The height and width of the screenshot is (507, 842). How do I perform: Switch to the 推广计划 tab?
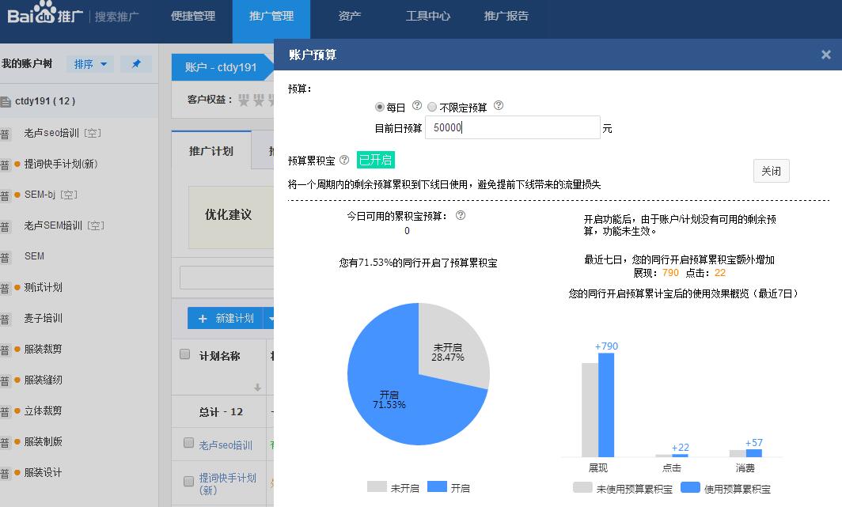(x=210, y=150)
